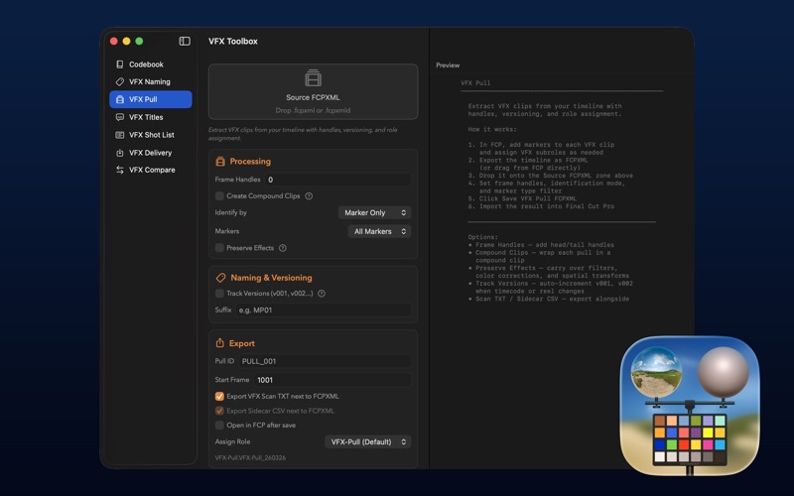Click the Naming & Versioning tag icon
This screenshot has width=794, height=496.
coord(220,278)
